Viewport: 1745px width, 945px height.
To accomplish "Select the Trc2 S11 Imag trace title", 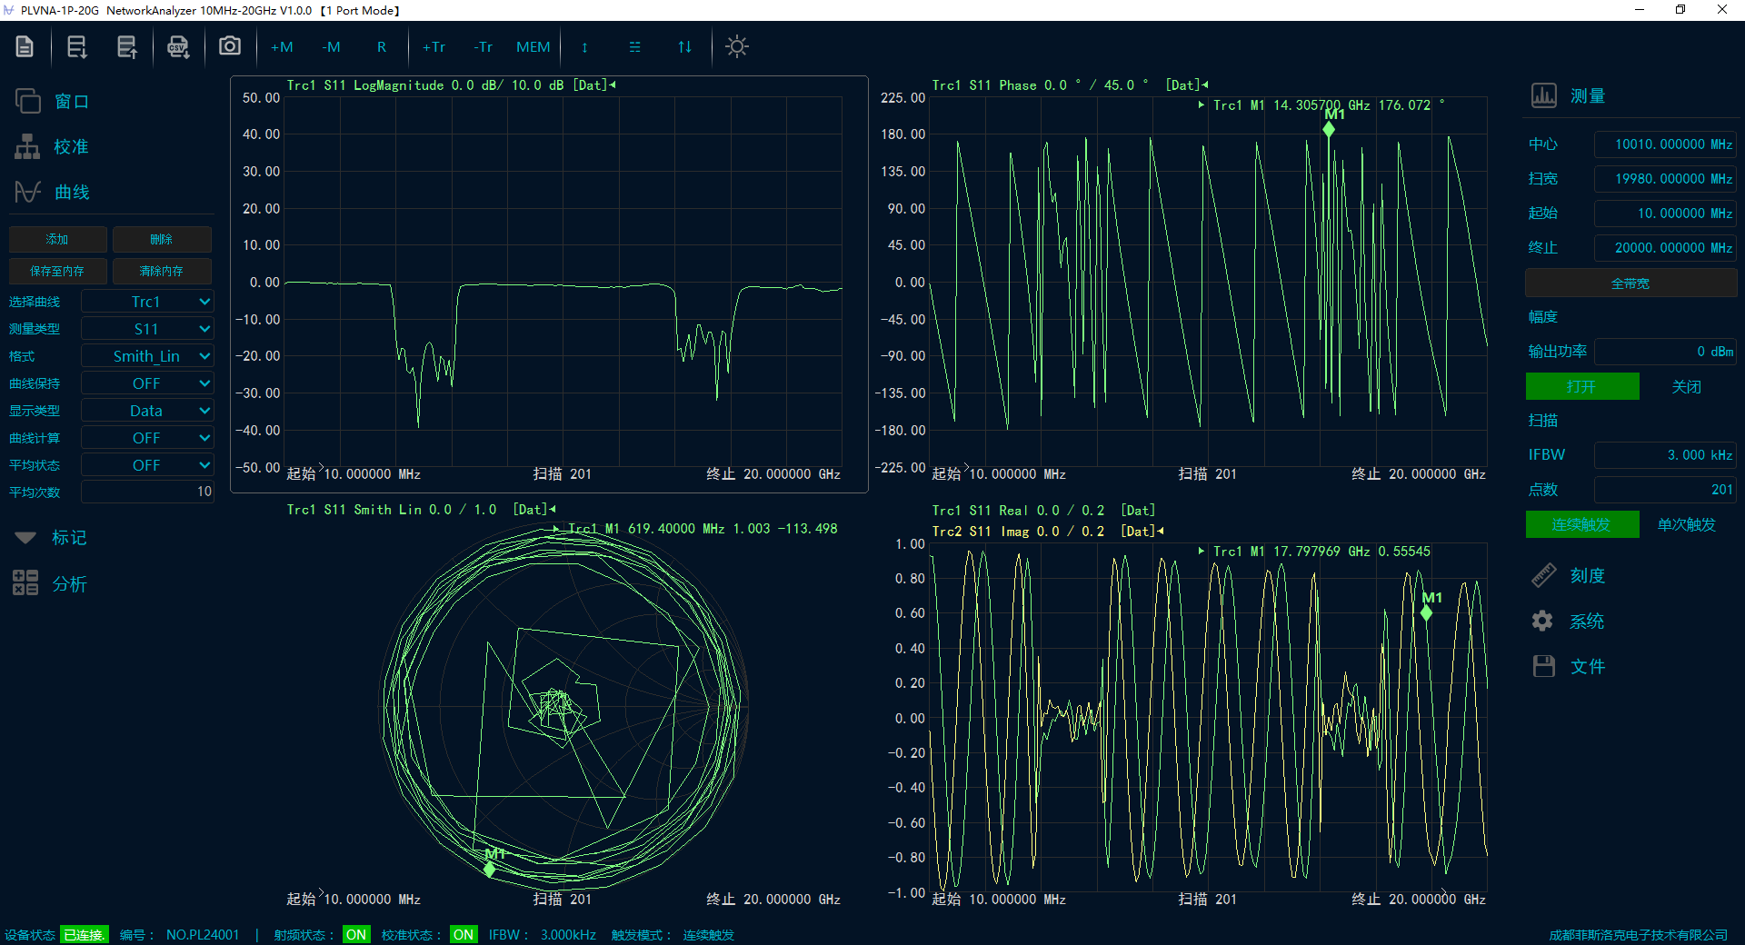I will (1047, 532).
